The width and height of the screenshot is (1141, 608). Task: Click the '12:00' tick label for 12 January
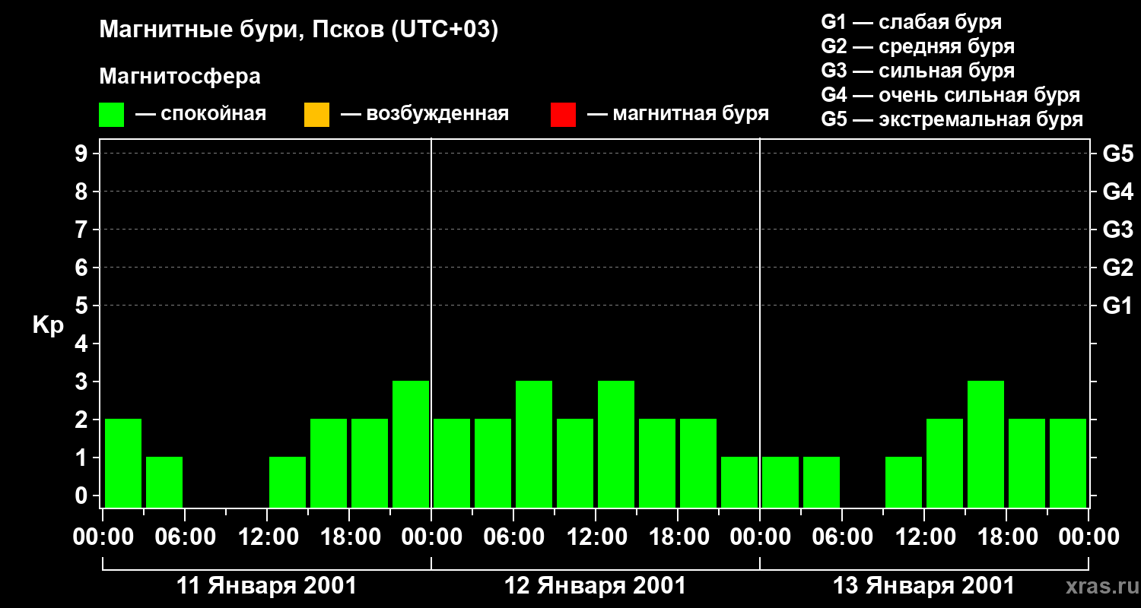pyautogui.click(x=596, y=537)
